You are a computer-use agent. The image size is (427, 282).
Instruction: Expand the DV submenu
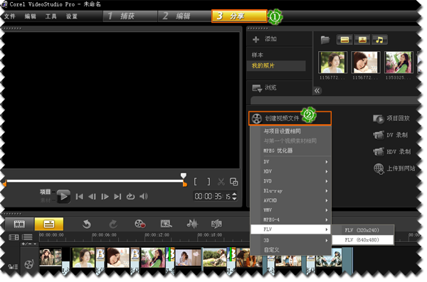[x=290, y=162]
